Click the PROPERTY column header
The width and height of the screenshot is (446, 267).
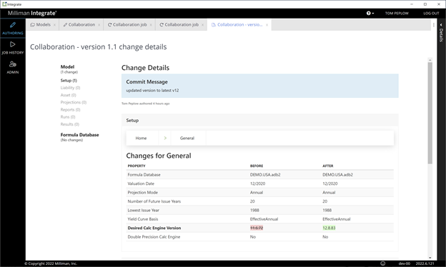point(137,166)
